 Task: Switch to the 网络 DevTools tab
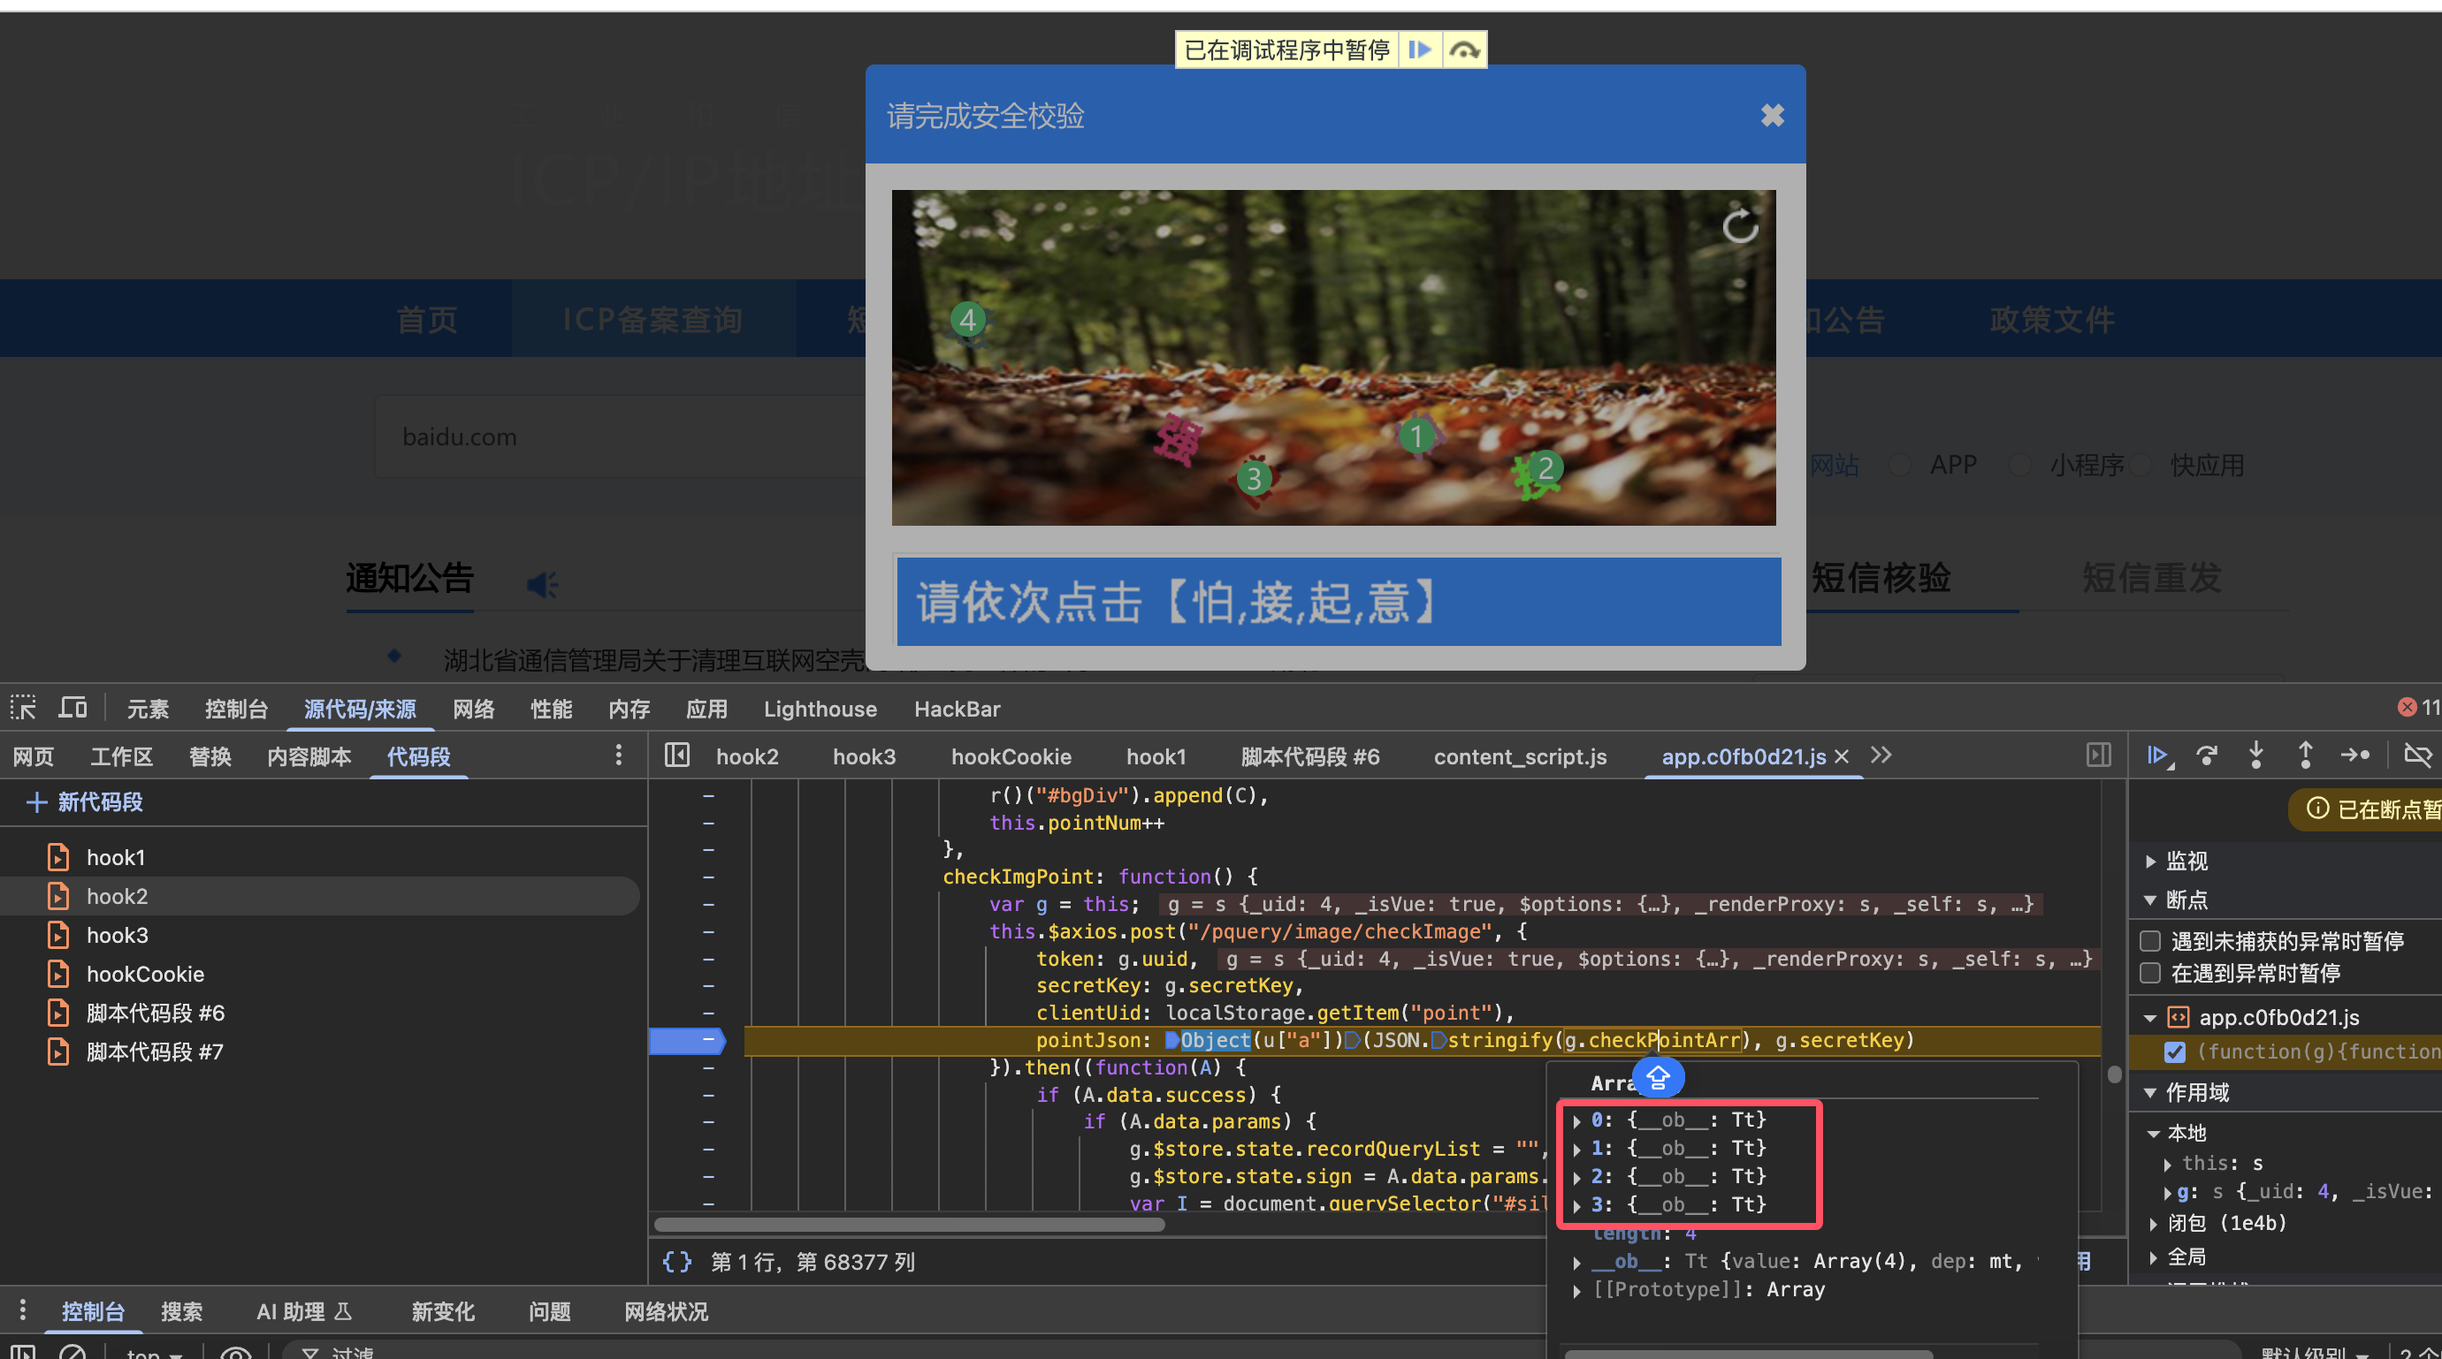click(x=473, y=709)
